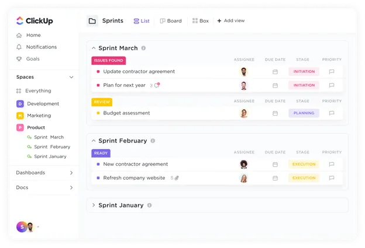This screenshot has height=248, width=365.
Task: Set priority flag for Refresh company website
Action: coord(332,178)
